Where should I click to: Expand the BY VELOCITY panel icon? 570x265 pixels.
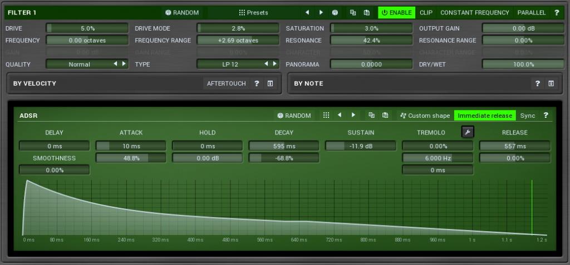pyautogui.click(x=270, y=83)
